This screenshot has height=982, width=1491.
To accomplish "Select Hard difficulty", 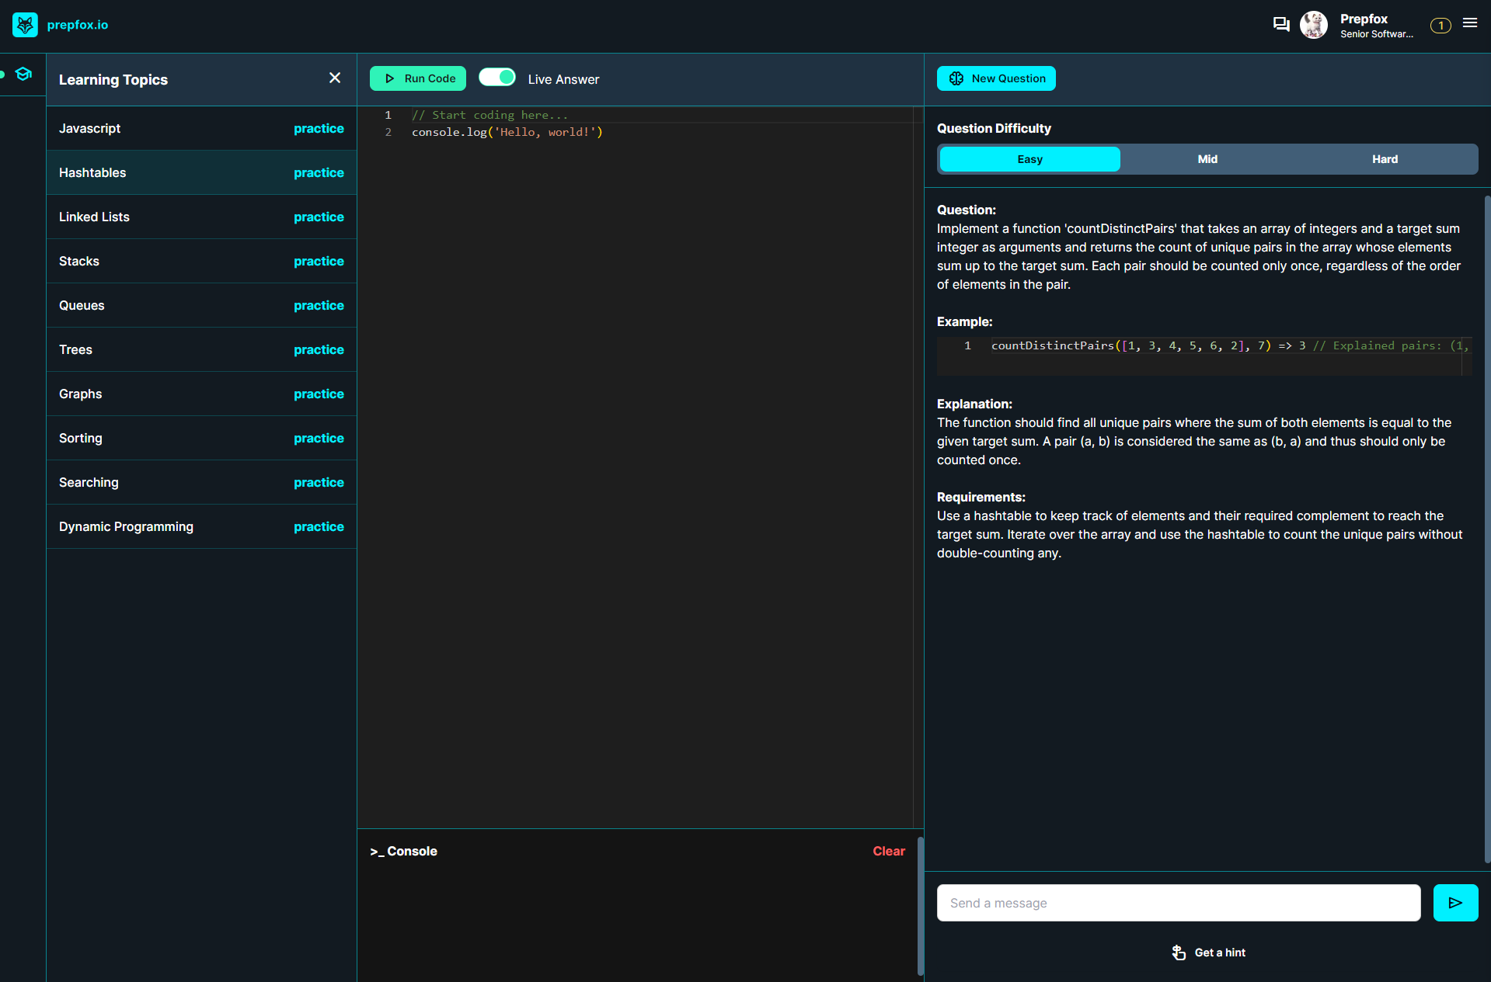I will point(1385,159).
